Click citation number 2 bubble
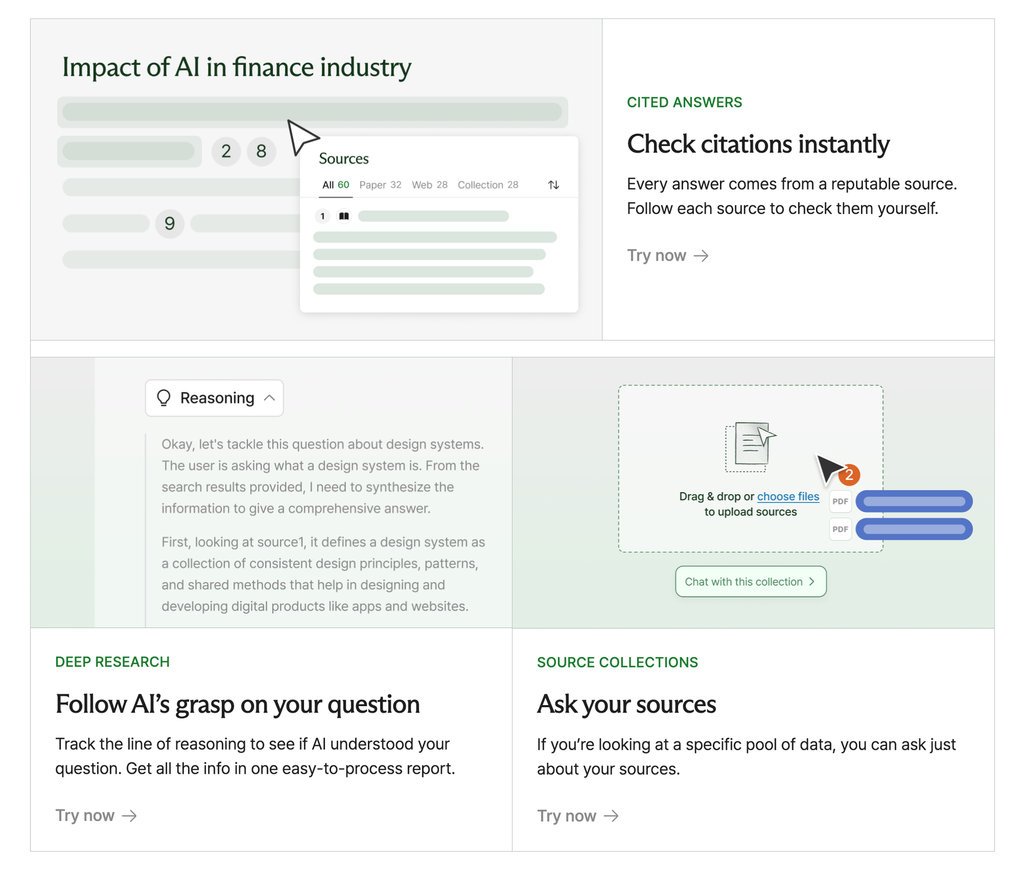Viewport: 1025px width, 869px height. (226, 151)
